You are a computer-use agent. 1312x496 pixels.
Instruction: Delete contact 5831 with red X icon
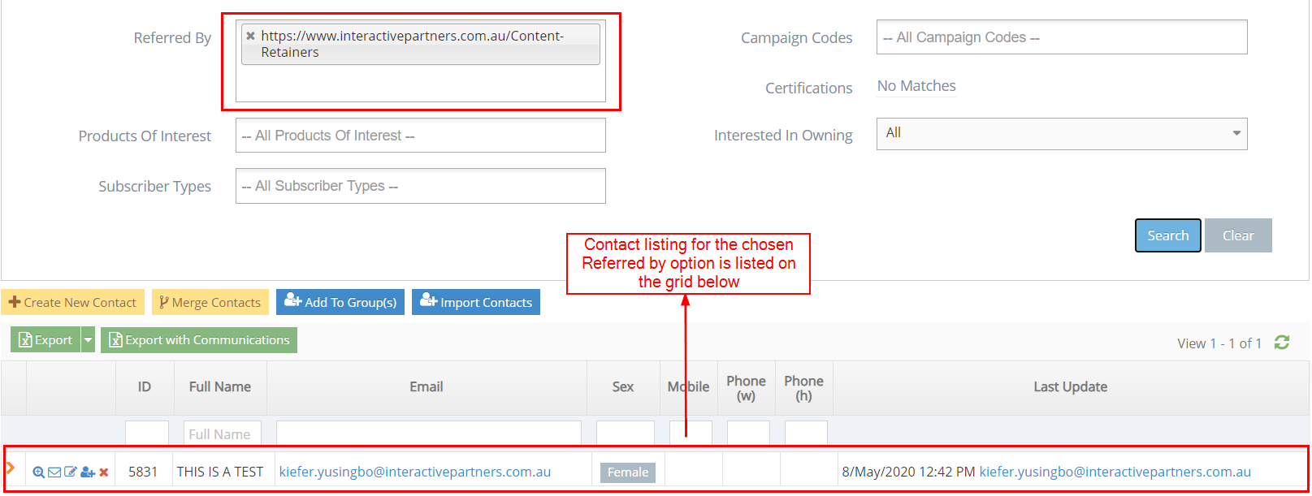click(104, 472)
